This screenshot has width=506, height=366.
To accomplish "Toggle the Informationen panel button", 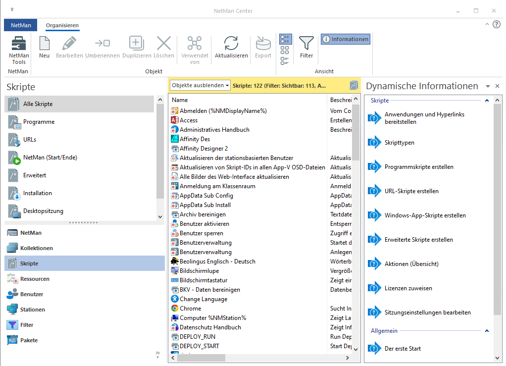I will pyautogui.click(x=345, y=39).
